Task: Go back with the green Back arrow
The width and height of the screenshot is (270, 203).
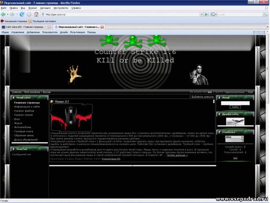Action: (x=3, y=14)
